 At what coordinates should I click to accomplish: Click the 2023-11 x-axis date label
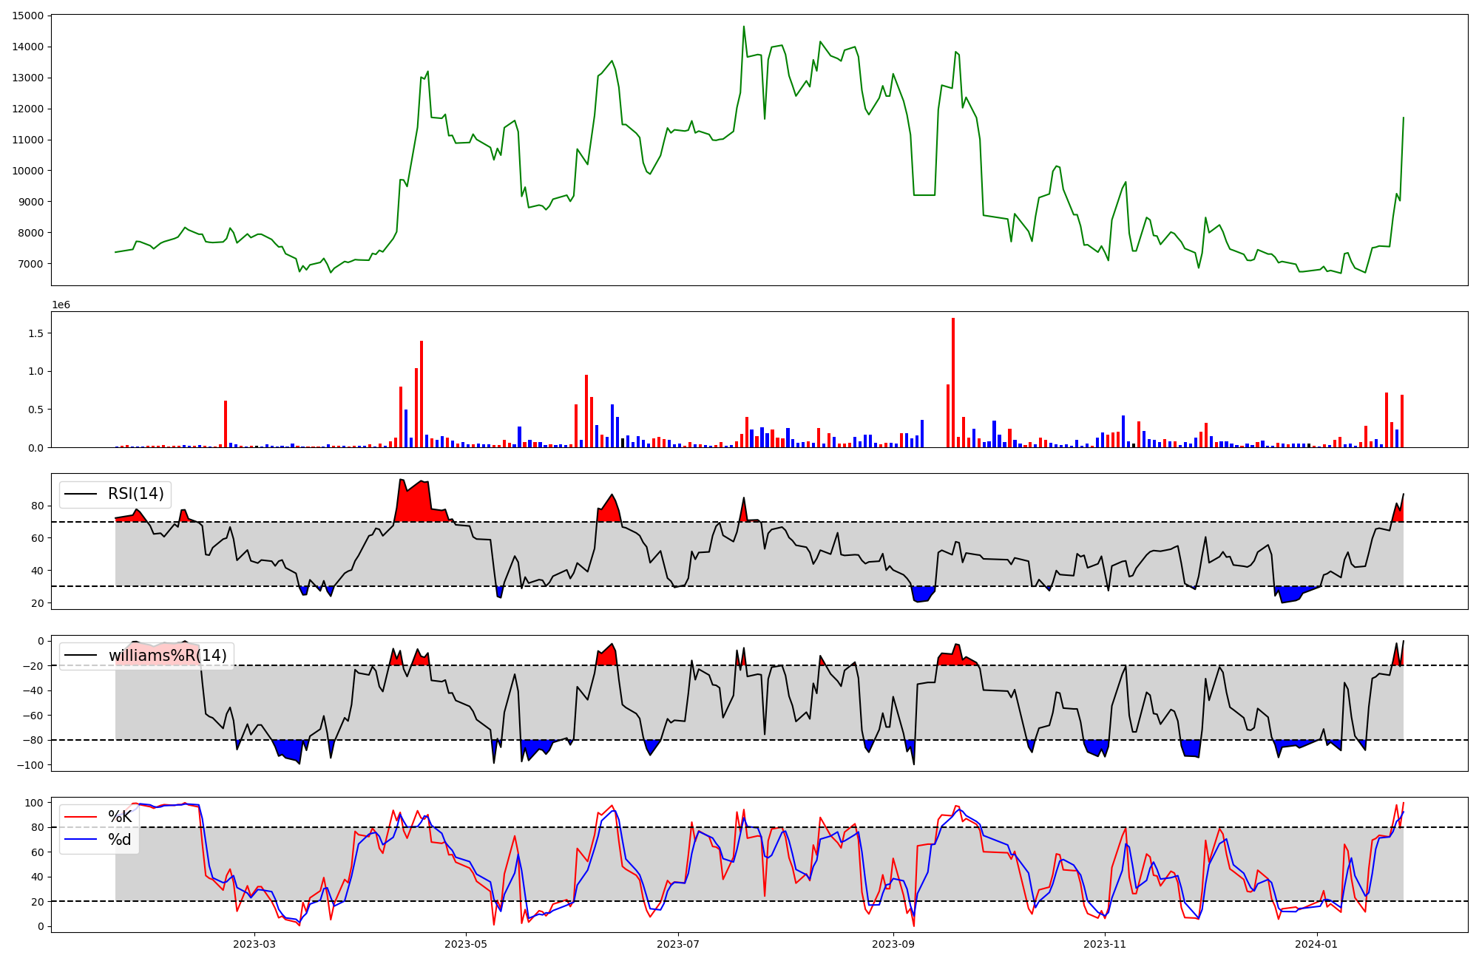(x=1105, y=944)
